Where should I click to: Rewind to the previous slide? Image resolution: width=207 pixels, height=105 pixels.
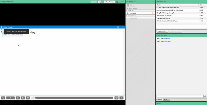coord(18,98)
